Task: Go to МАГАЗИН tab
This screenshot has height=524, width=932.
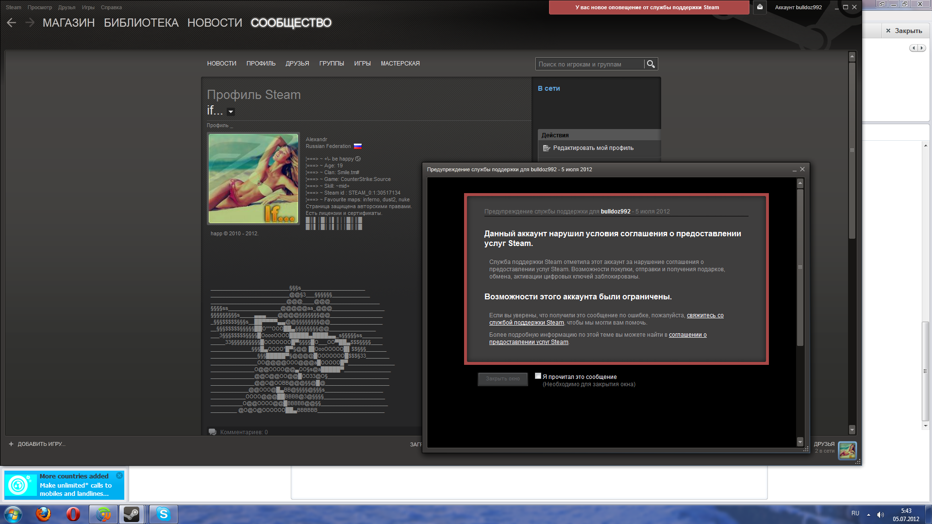Action: pos(68,23)
